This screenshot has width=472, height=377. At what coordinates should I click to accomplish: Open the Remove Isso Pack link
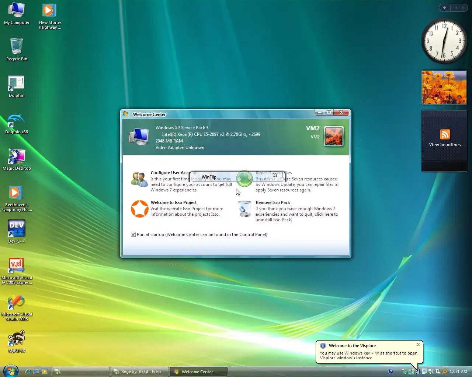tap(273, 202)
